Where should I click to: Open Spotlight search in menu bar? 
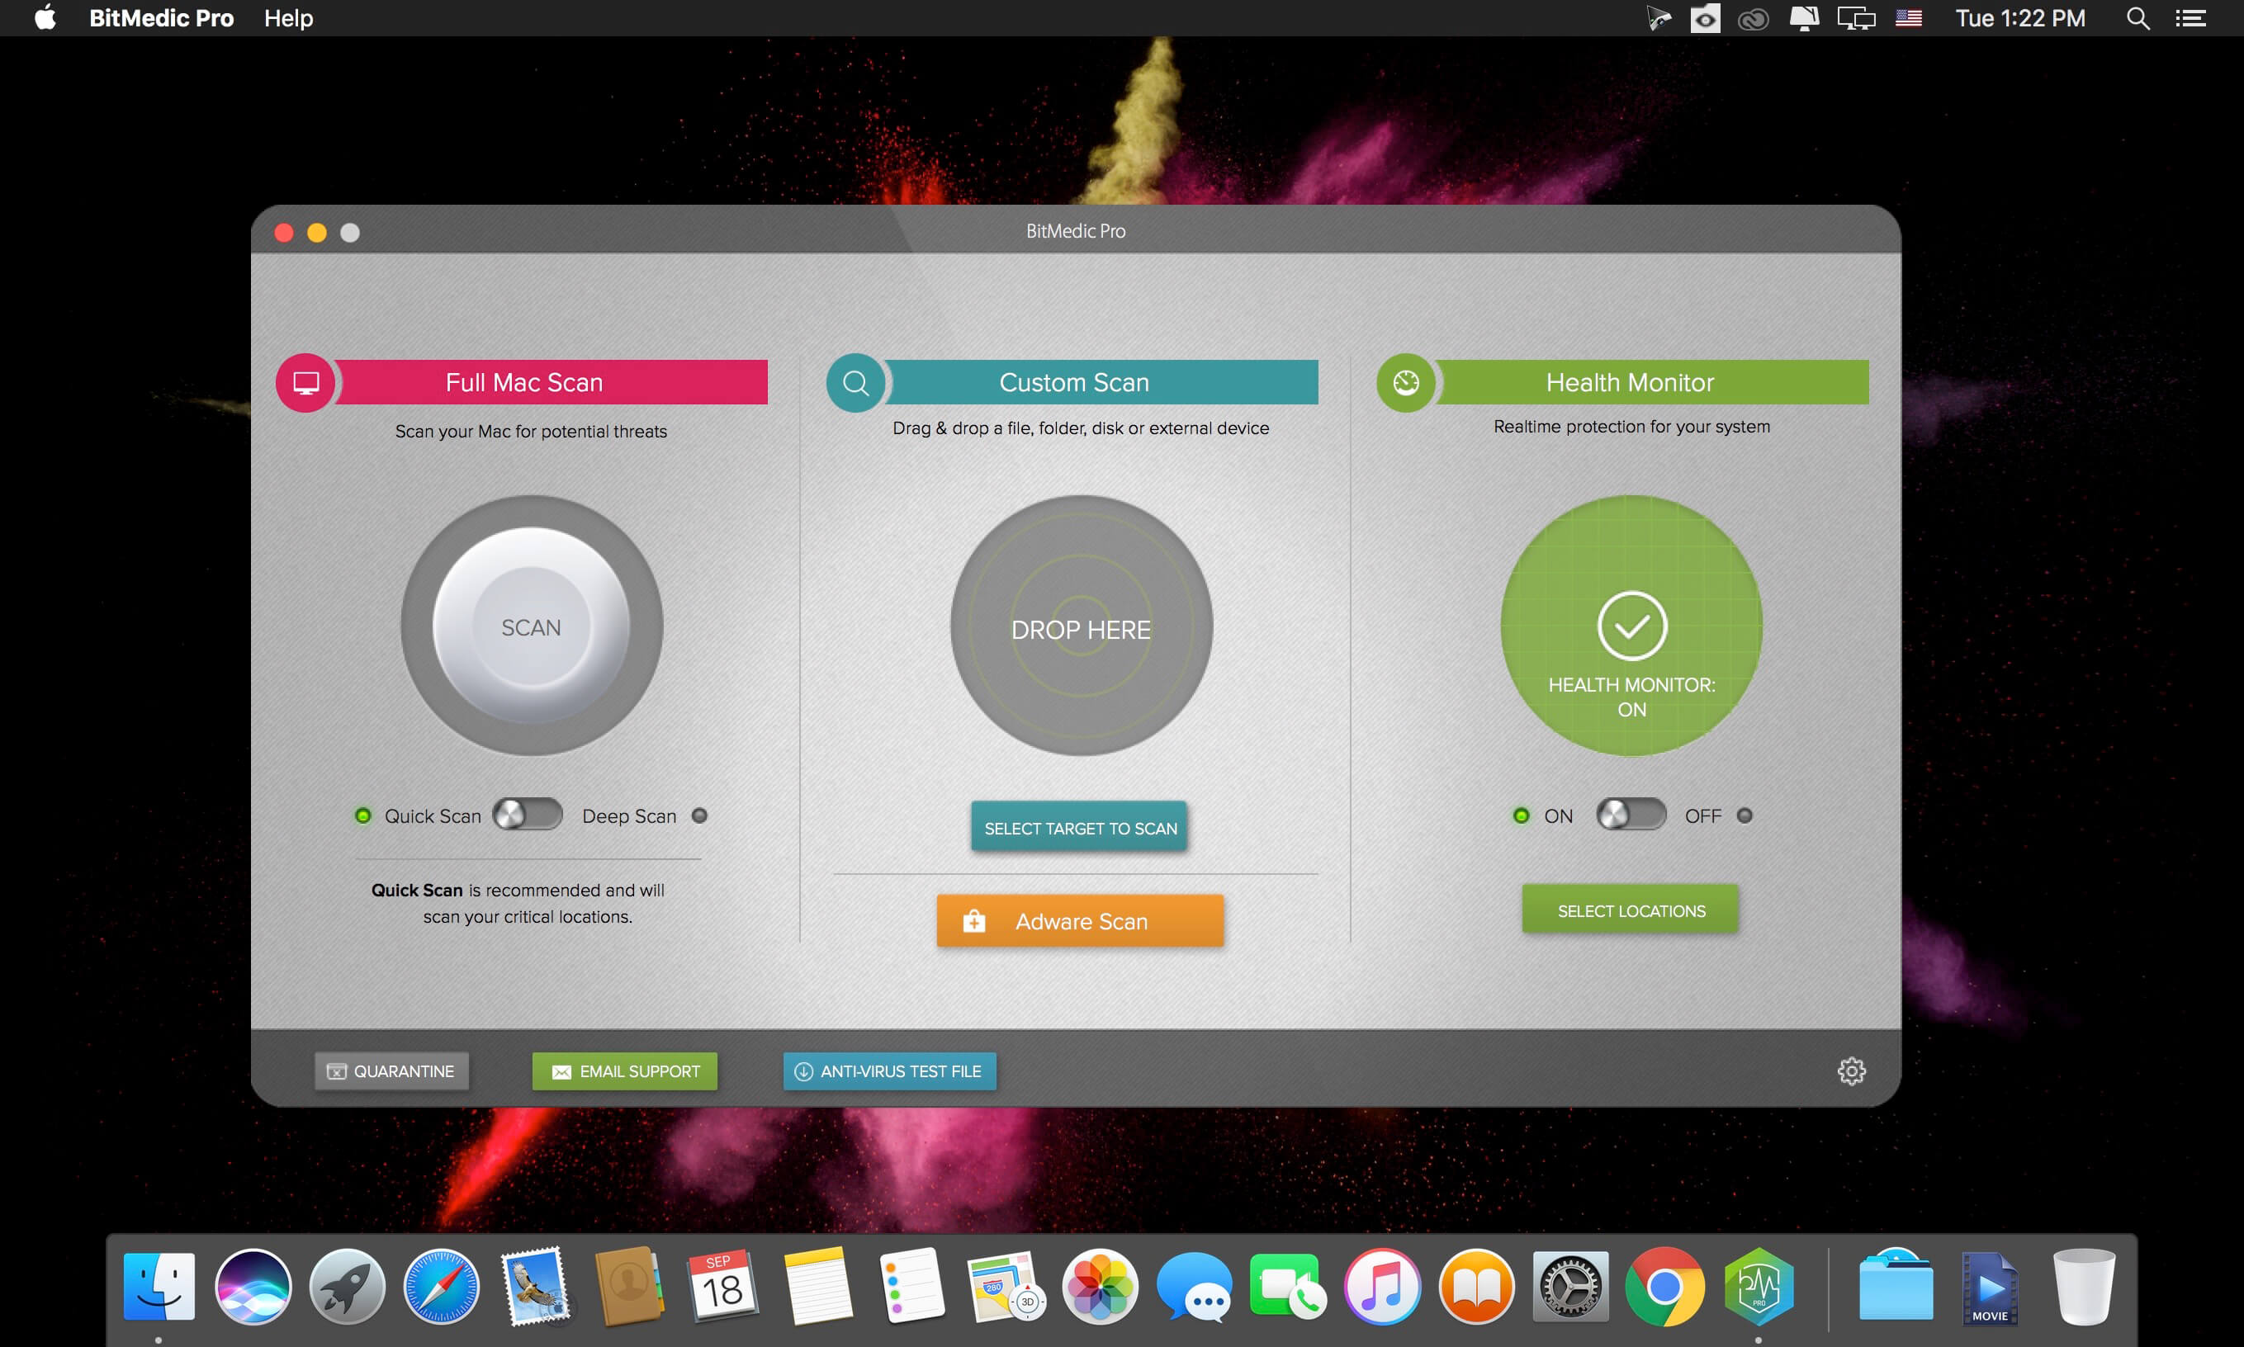pyautogui.click(x=2137, y=18)
